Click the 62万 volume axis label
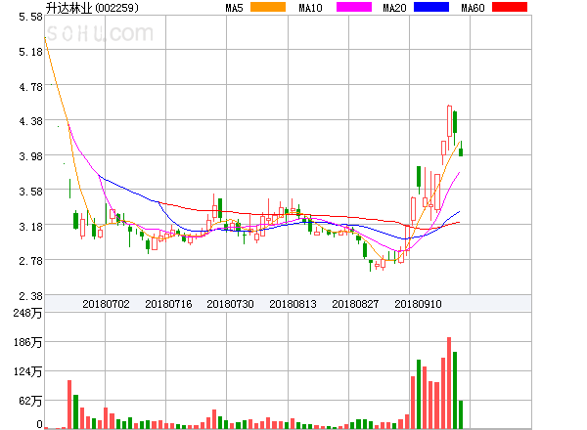Viewport: 587px width, 430px height. click(x=30, y=401)
